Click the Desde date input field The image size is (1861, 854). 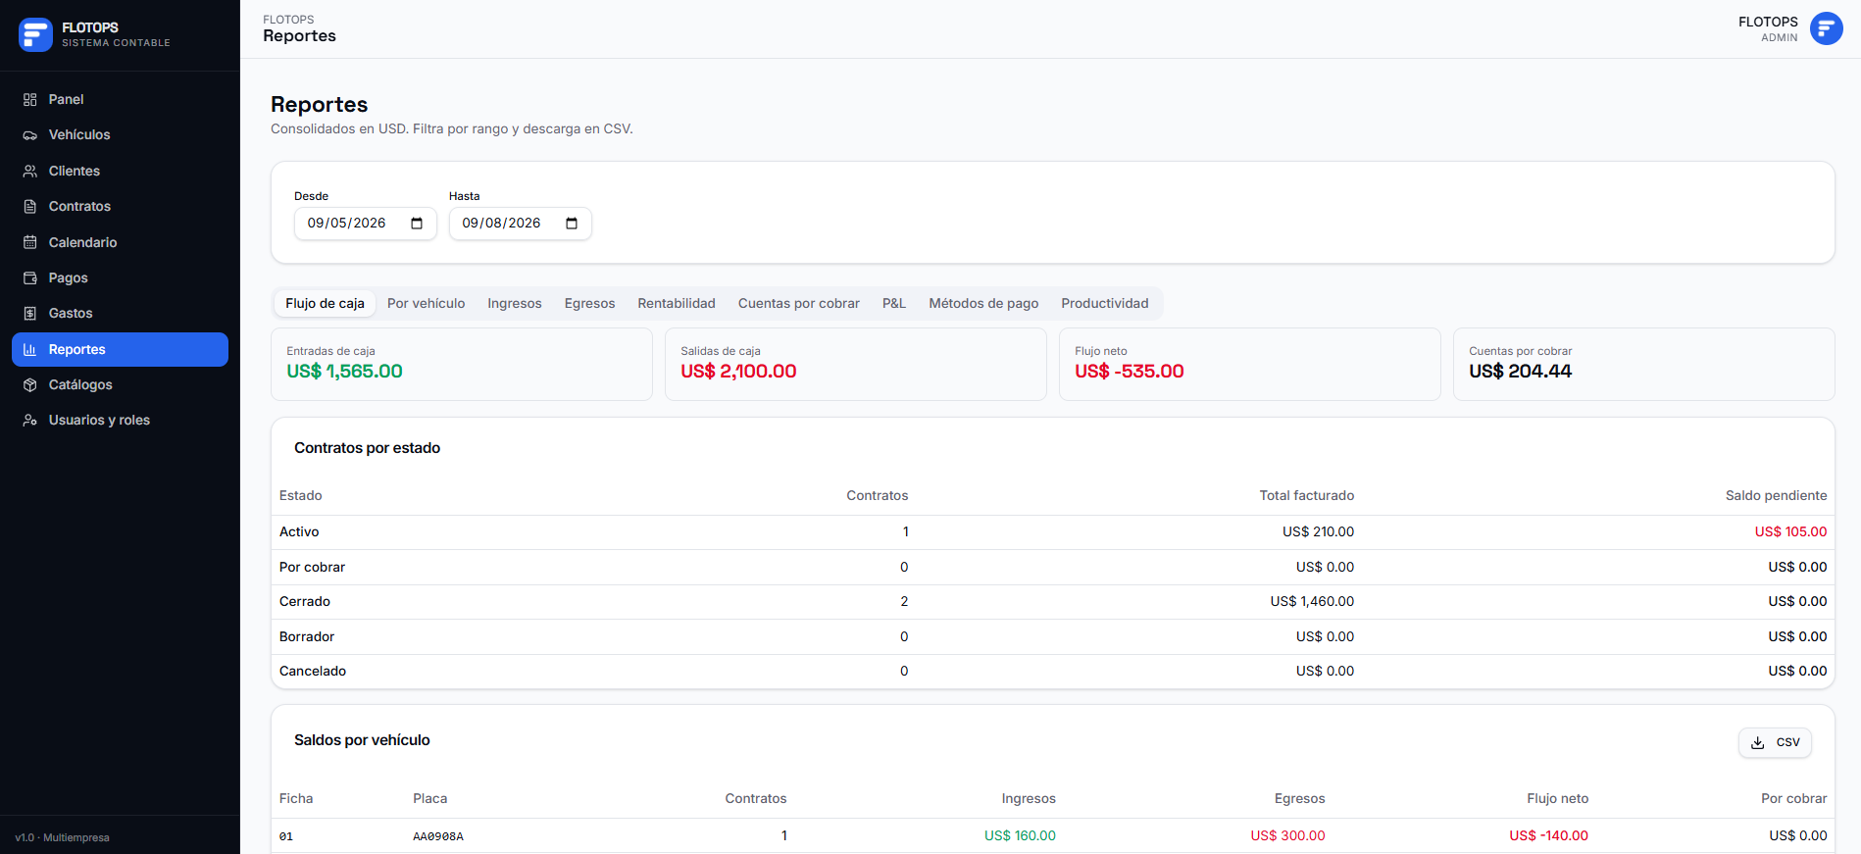pyautogui.click(x=365, y=224)
